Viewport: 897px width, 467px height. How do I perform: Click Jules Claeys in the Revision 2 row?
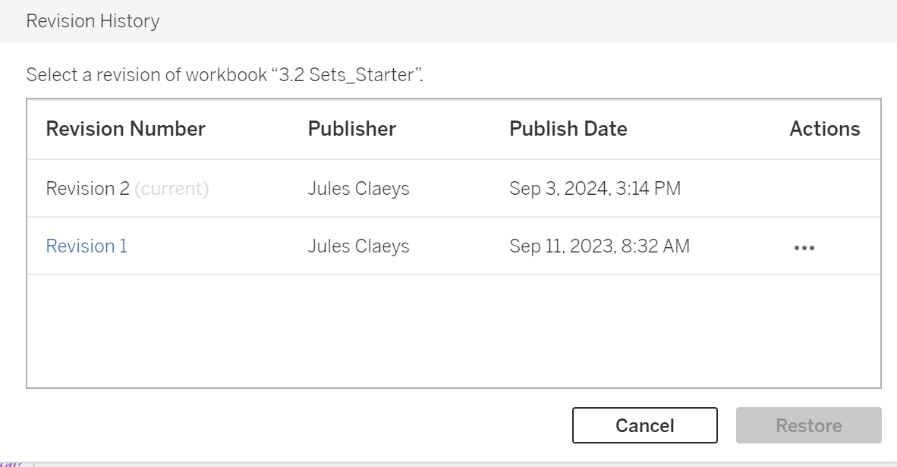pos(358,189)
